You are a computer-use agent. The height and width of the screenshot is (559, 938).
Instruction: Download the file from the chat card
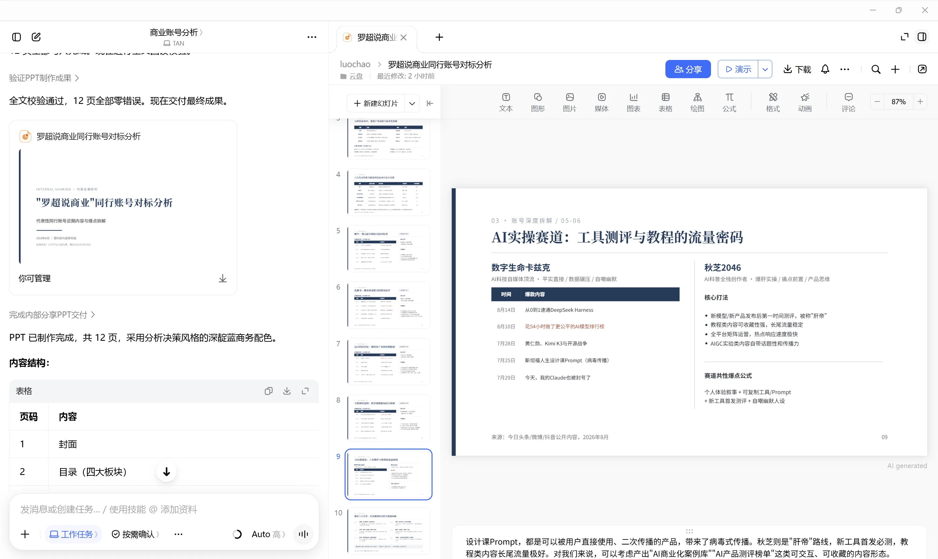[x=222, y=279]
